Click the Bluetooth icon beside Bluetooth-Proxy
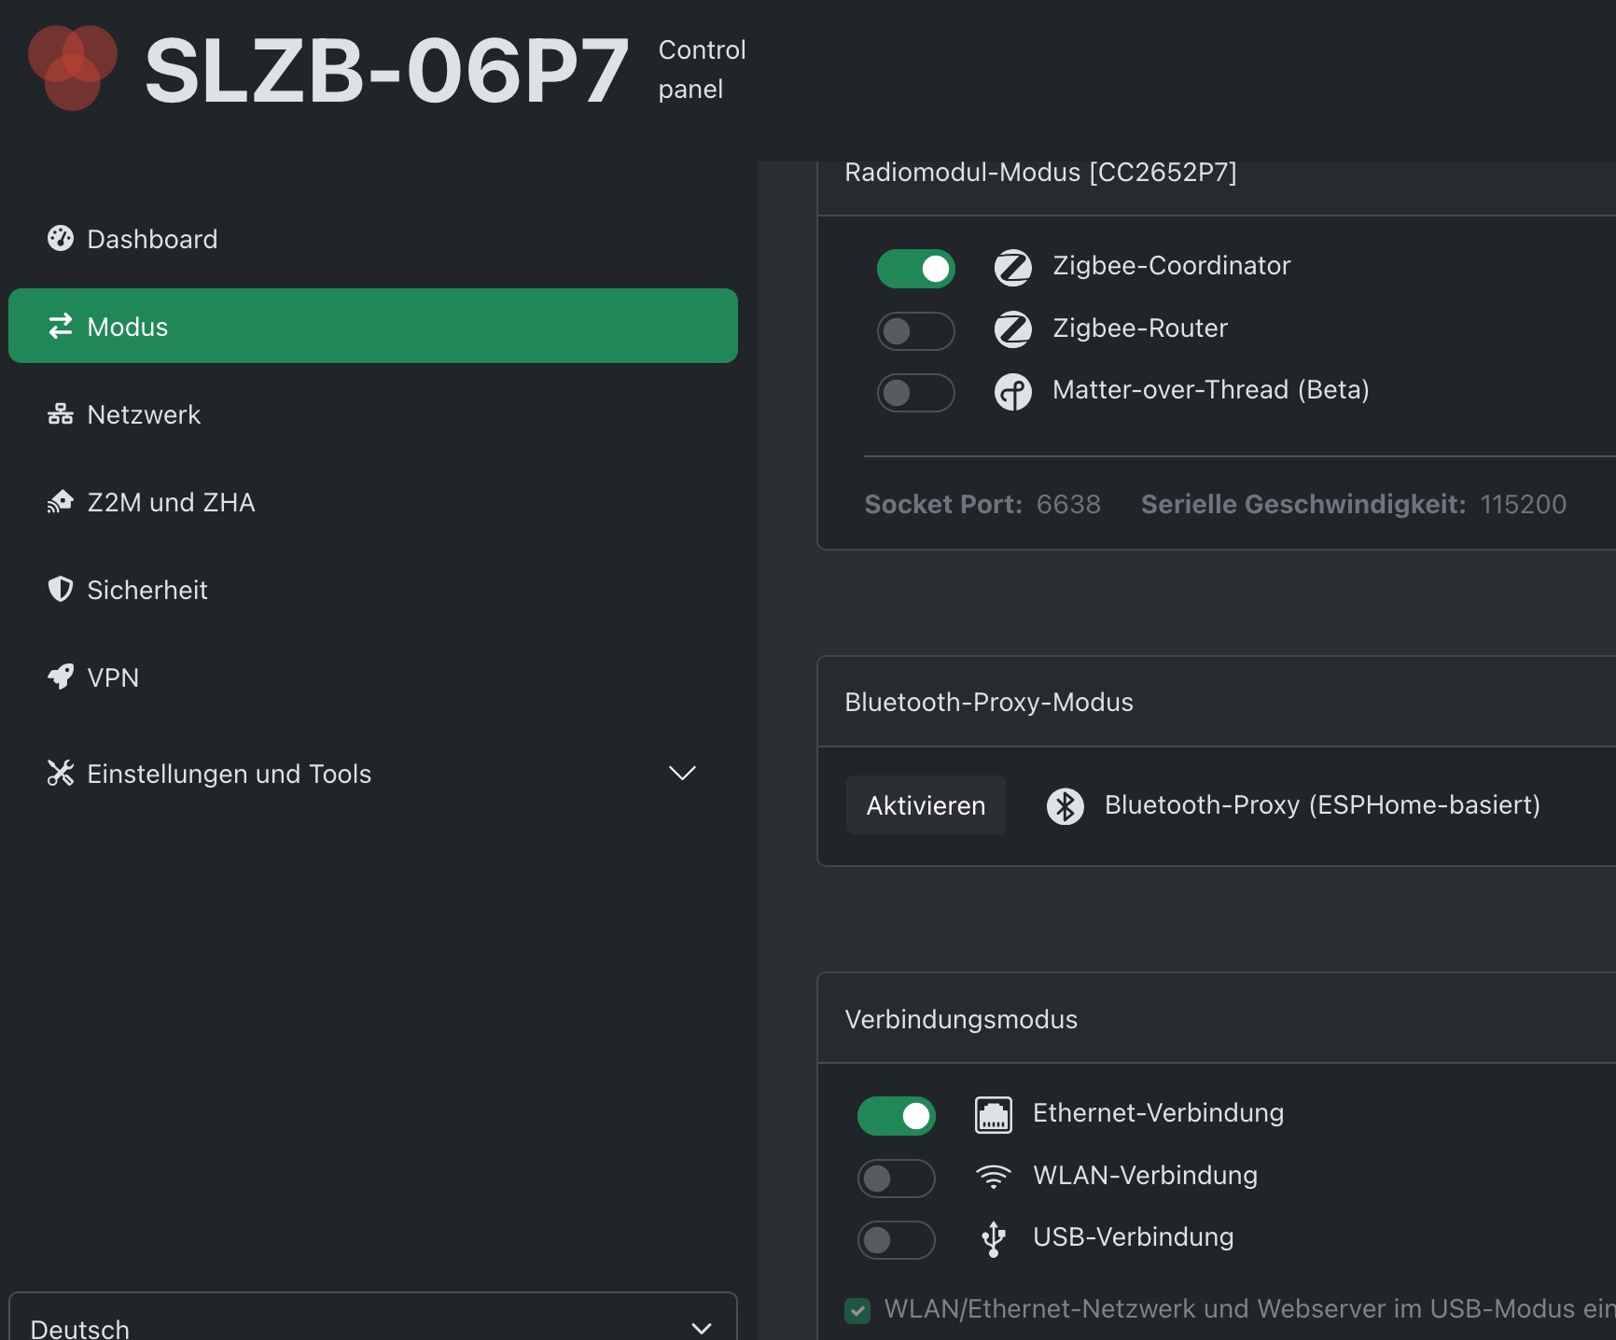 (1066, 806)
